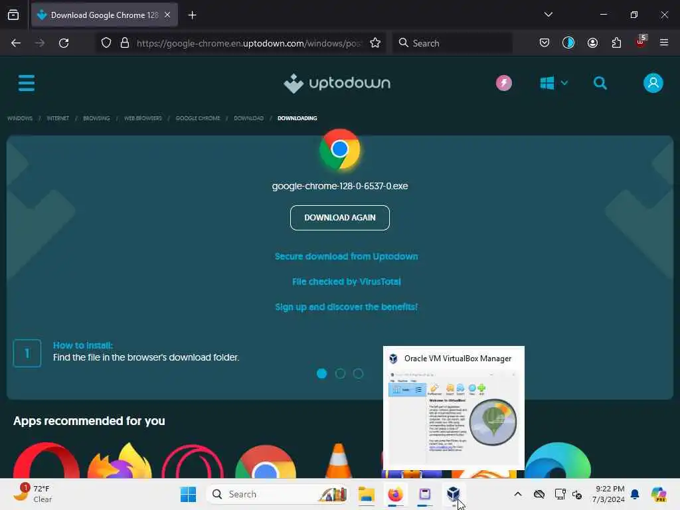Click the red extension icon with badge 5
This screenshot has height=510, width=680.
(x=641, y=42)
